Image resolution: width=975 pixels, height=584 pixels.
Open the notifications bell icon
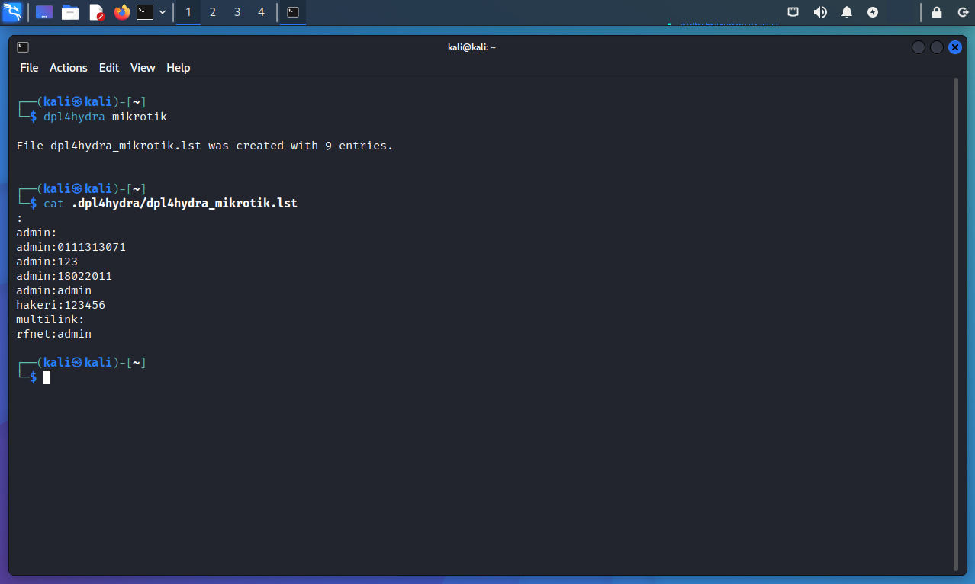pyautogui.click(x=847, y=12)
